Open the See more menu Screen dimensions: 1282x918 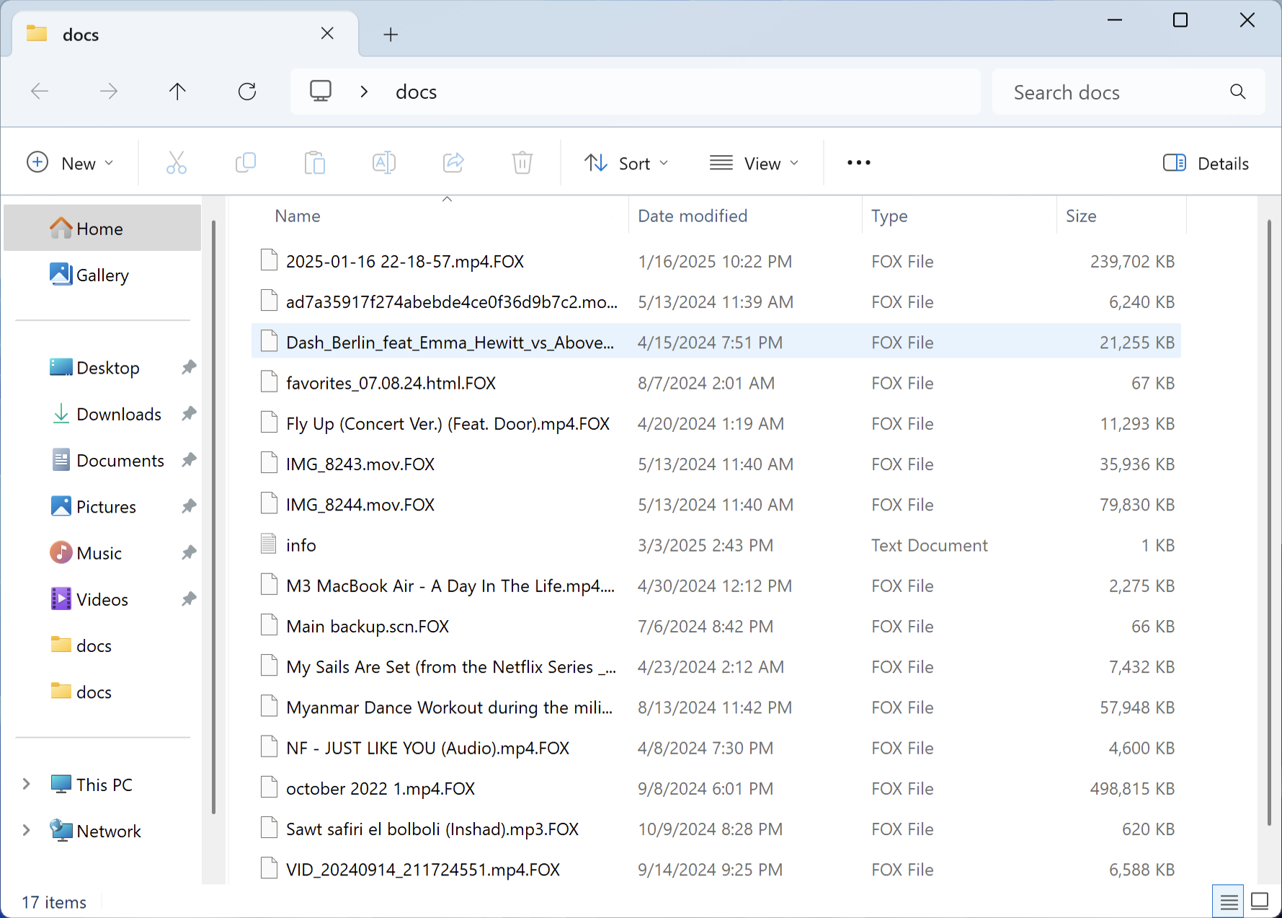click(x=858, y=163)
